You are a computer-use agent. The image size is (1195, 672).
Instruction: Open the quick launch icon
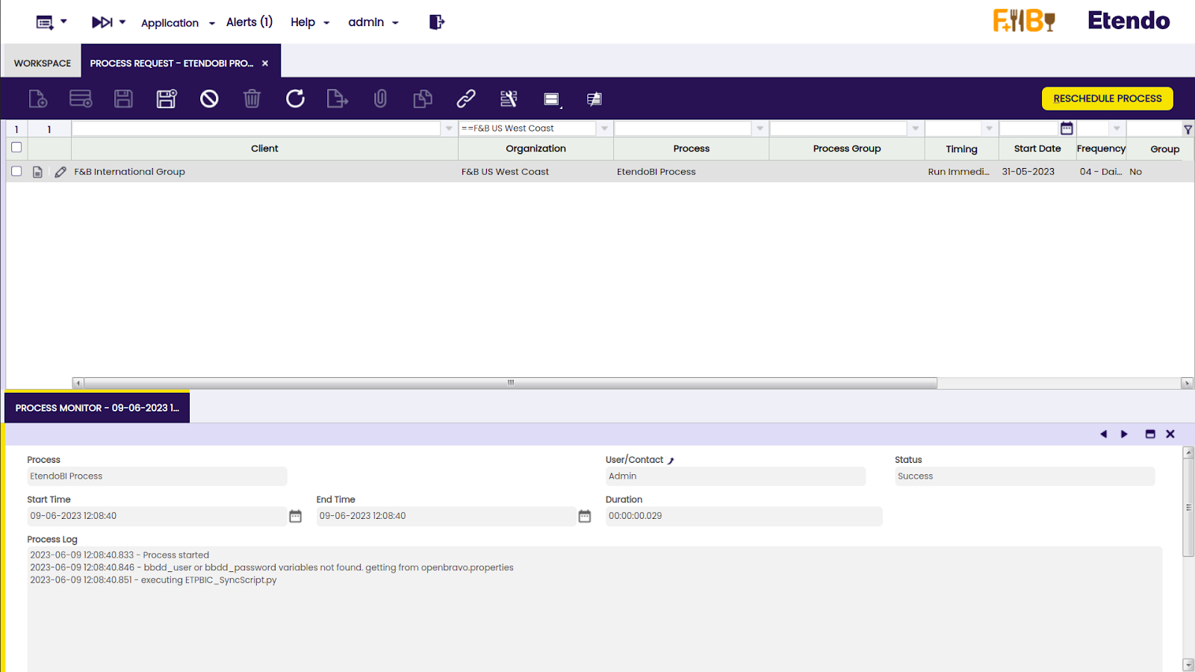pos(102,22)
